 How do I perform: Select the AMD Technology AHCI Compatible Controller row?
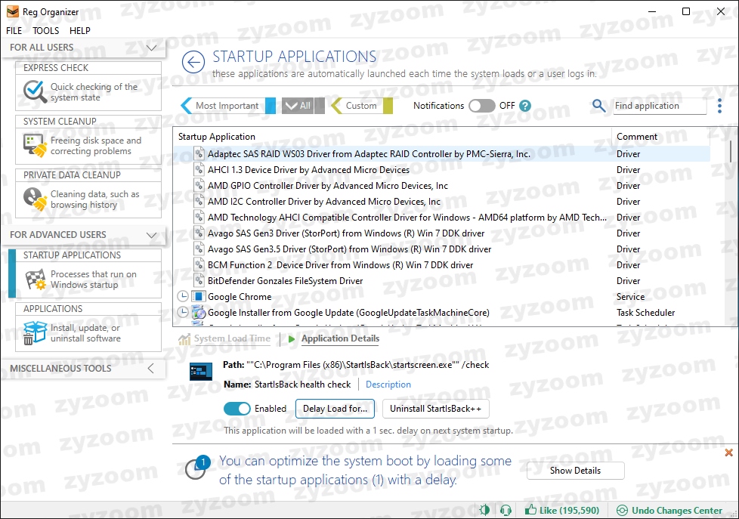click(x=441, y=218)
